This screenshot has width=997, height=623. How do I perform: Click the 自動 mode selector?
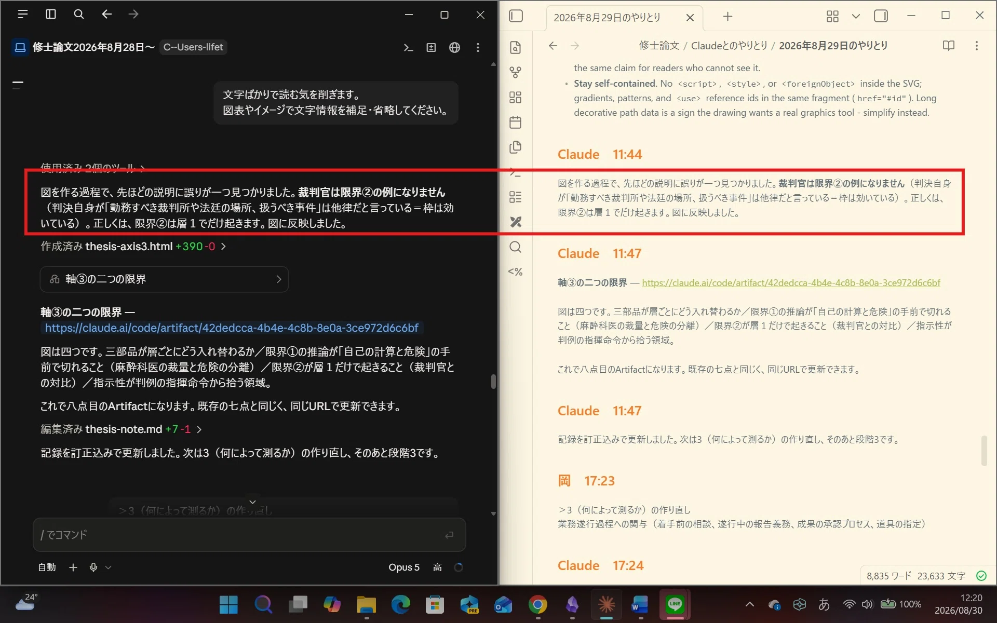click(47, 567)
